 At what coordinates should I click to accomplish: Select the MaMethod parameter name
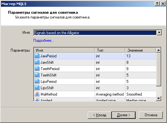[x=49, y=94]
